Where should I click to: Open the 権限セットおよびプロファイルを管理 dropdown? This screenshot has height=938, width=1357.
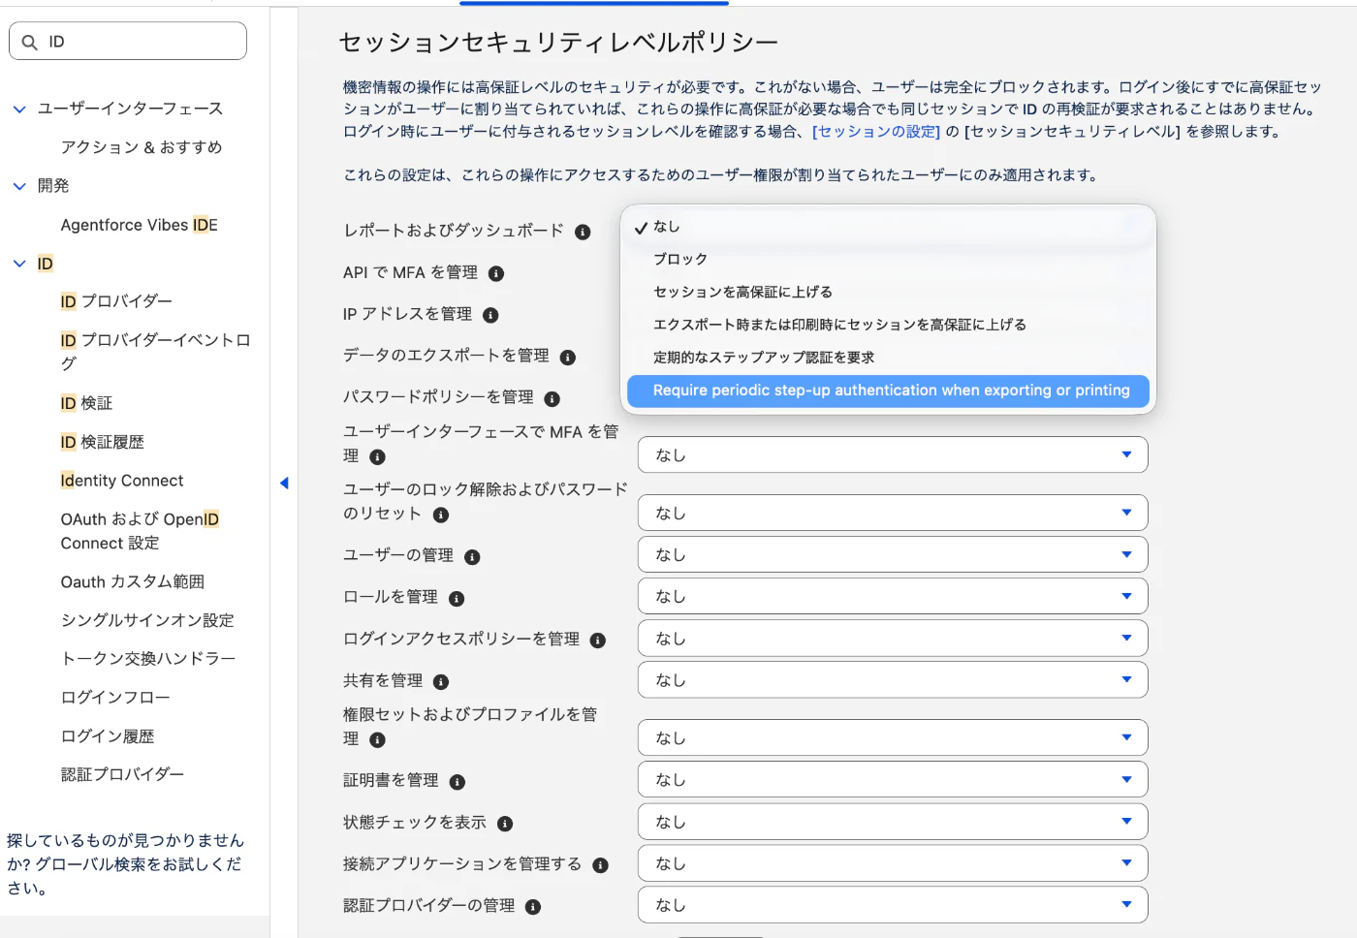(893, 737)
